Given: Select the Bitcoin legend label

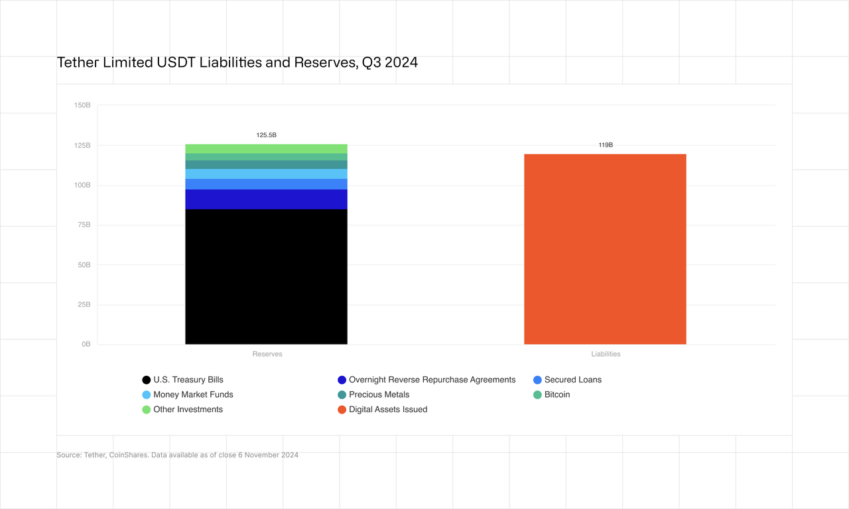Looking at the screenshot, I should (x=557, y=394).
